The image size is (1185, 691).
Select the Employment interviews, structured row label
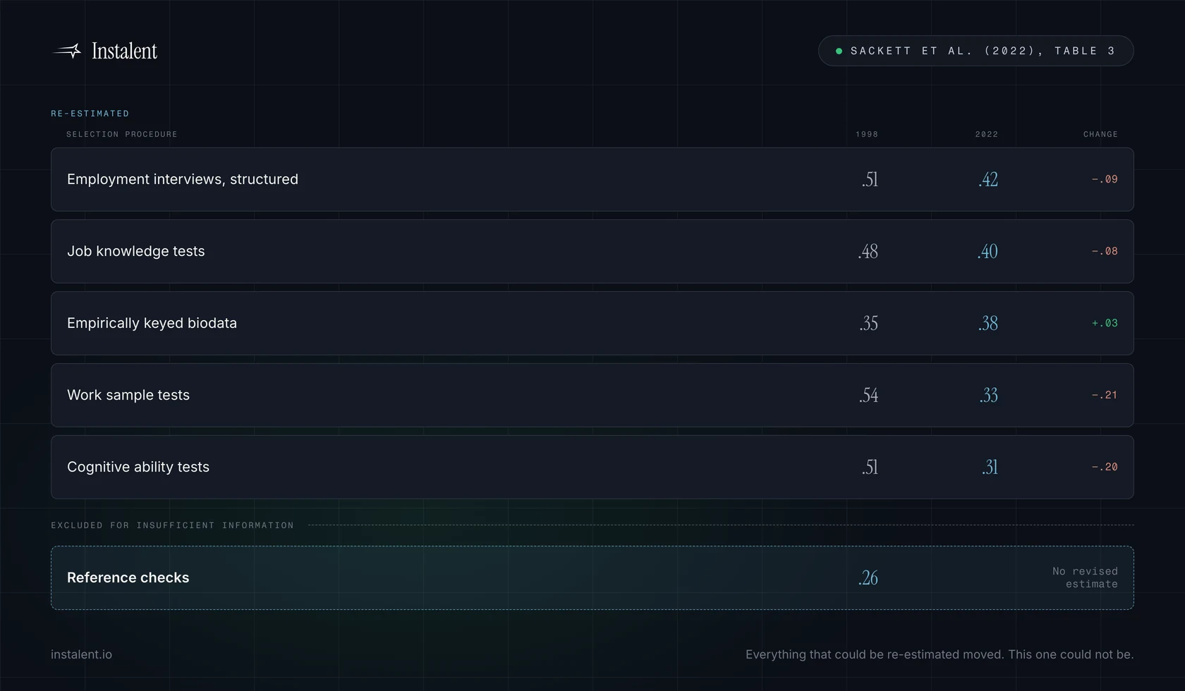(x=183, y=179)
